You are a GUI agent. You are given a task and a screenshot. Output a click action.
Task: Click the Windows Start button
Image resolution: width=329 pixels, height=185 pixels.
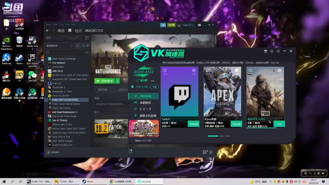pyautogui.click(x=4, y=181)
